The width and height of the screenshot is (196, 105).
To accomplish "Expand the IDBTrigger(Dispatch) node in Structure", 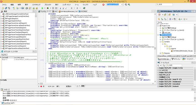I will [1, 19].
